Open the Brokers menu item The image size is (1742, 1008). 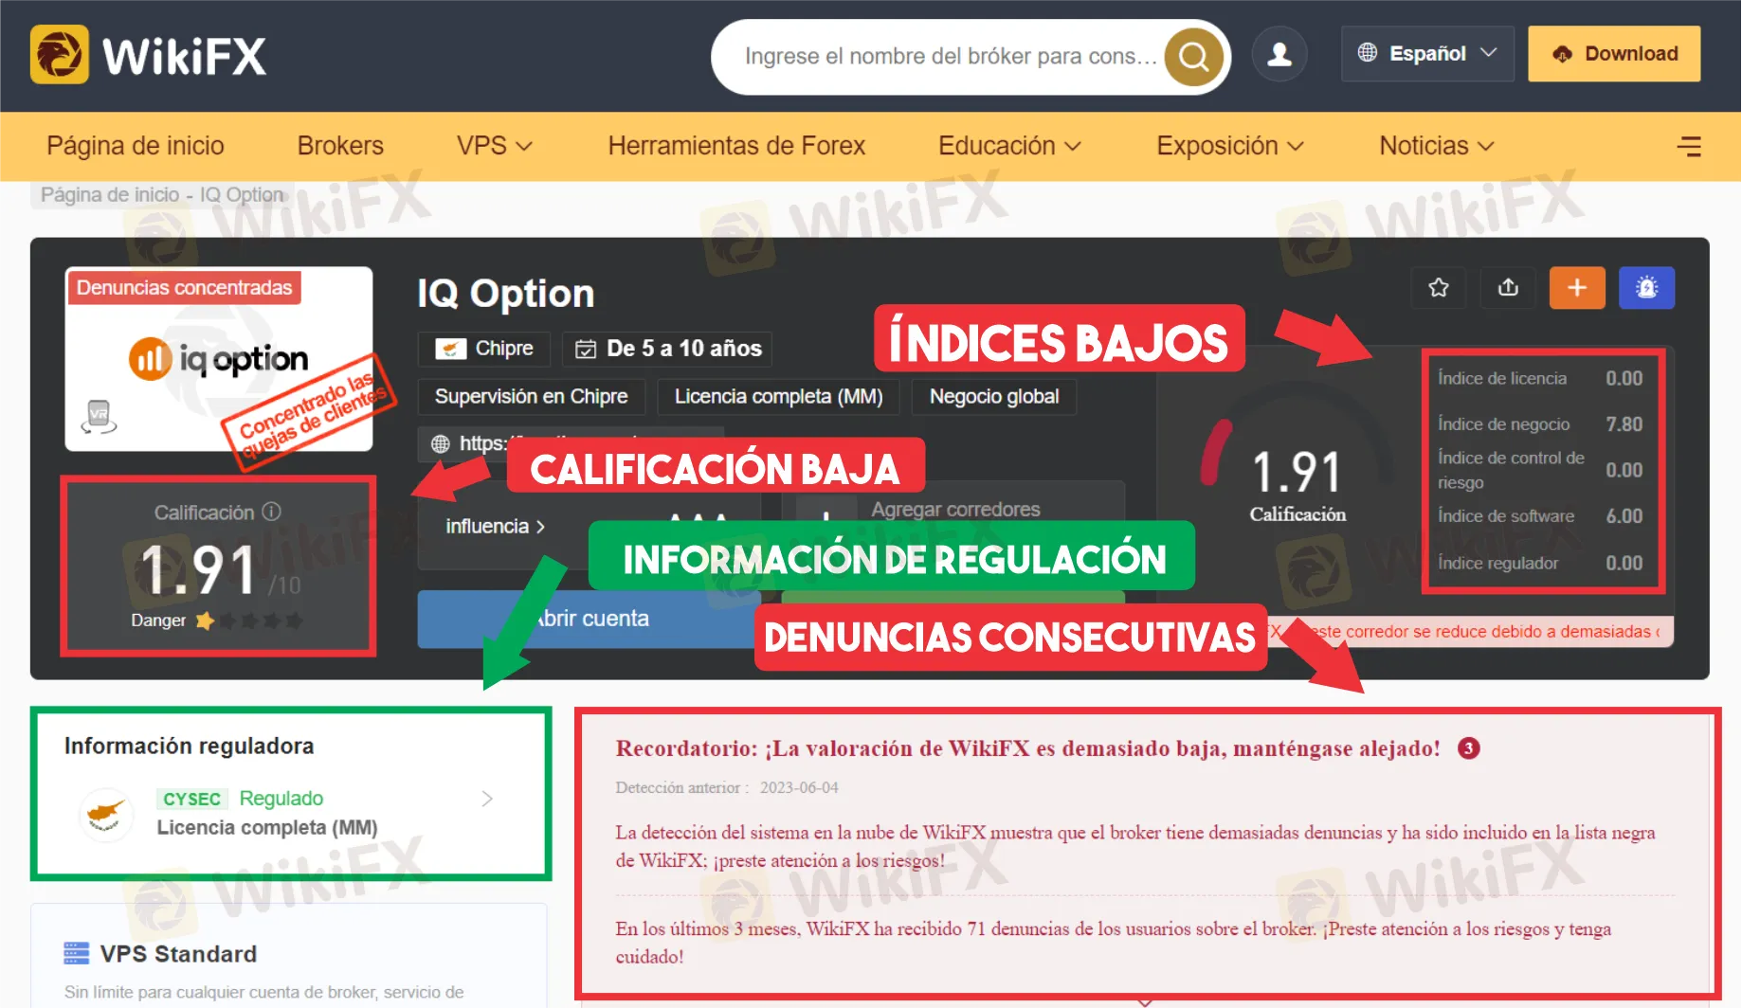click(340, 146)
